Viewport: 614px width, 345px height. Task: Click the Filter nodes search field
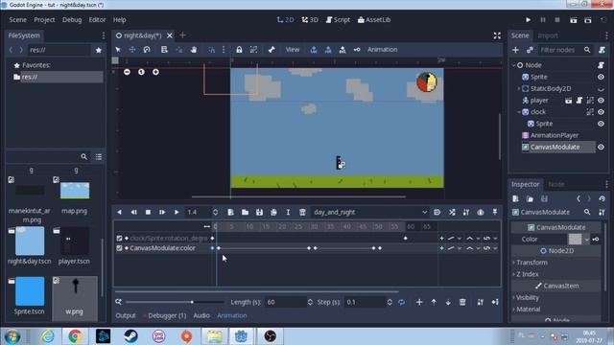pos(564,50)
